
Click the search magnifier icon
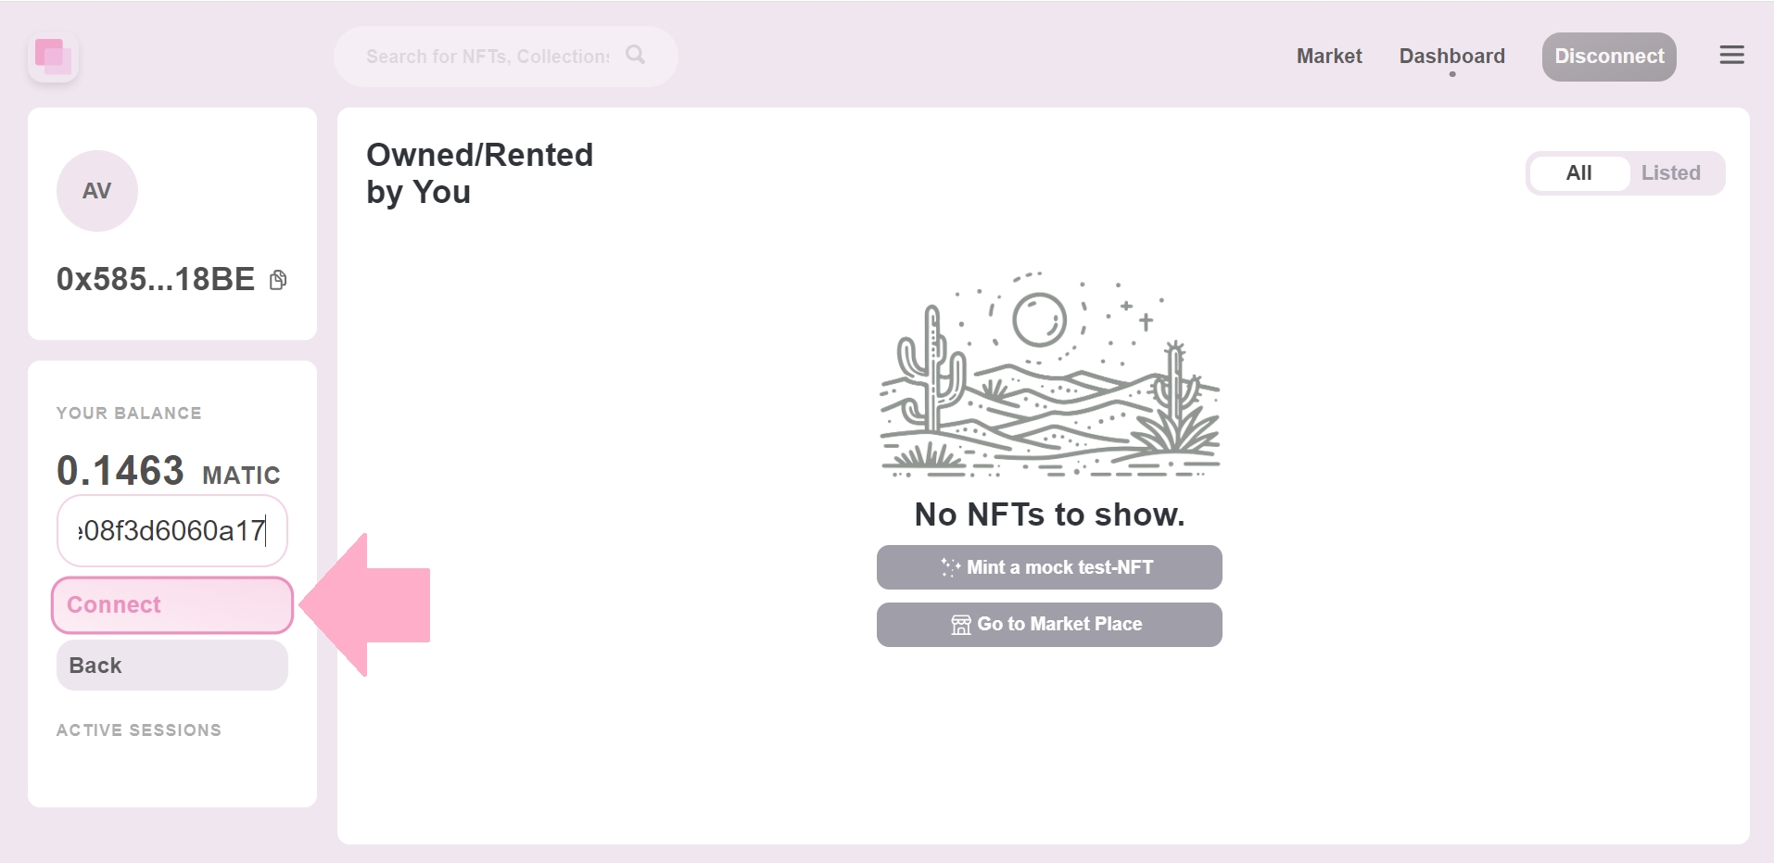point(635,55)
